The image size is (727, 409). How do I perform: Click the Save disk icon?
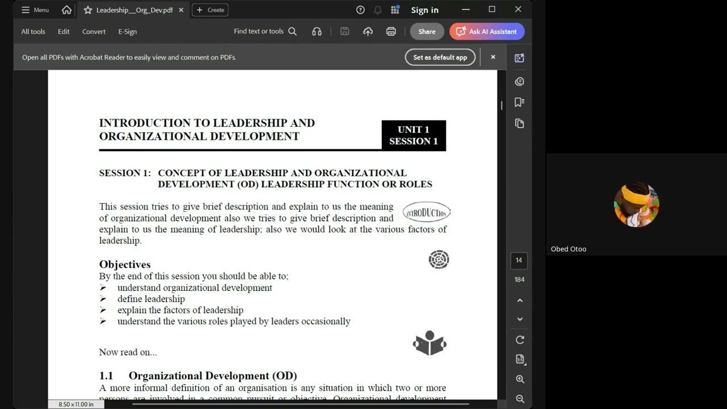click(x=345, y=31)
